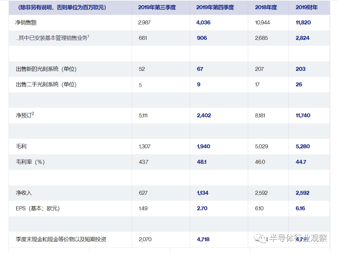
Task: Click net bookings value 8,181
Action: [x=260, y=115]
